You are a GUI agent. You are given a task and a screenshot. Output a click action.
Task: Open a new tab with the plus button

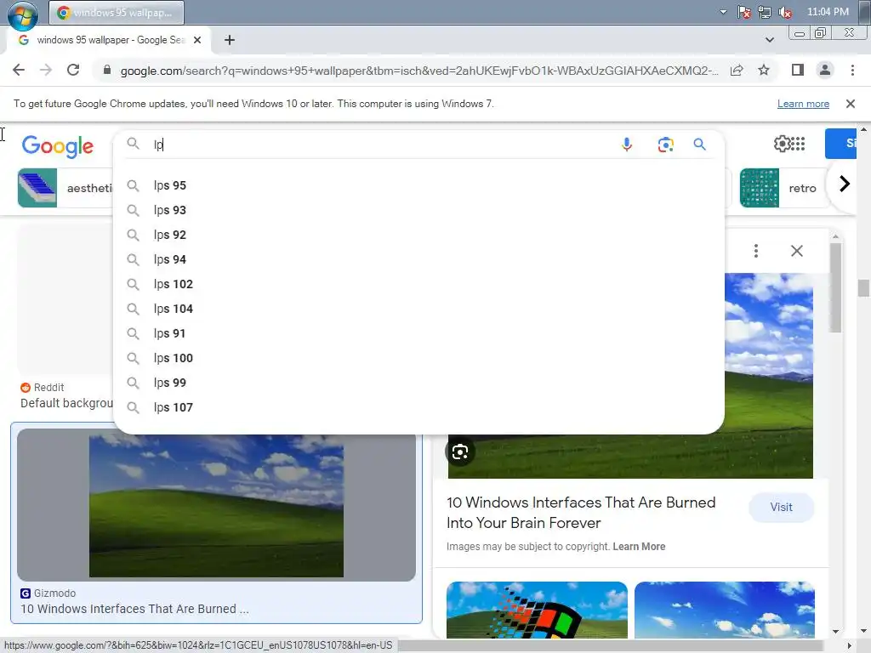[x=230, y=40]
